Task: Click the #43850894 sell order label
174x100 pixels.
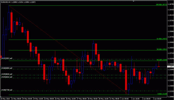Action: click(x=7, y=68)
